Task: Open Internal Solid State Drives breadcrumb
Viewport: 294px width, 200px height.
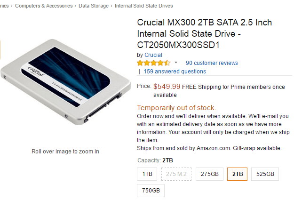Action: pyautogui.click(x=143, y=6)
